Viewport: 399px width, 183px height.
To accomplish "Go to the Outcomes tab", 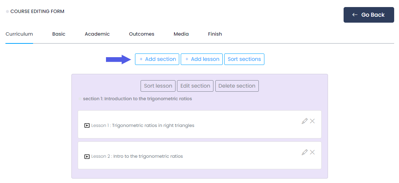I will 142,34.
